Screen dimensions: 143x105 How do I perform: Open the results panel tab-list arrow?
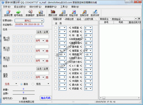pos(136,19)
